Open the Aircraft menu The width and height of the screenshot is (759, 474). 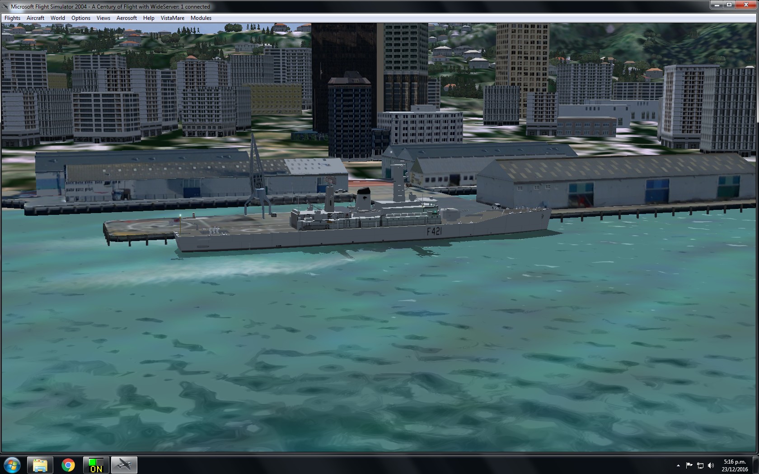click(x=35, y=18)
